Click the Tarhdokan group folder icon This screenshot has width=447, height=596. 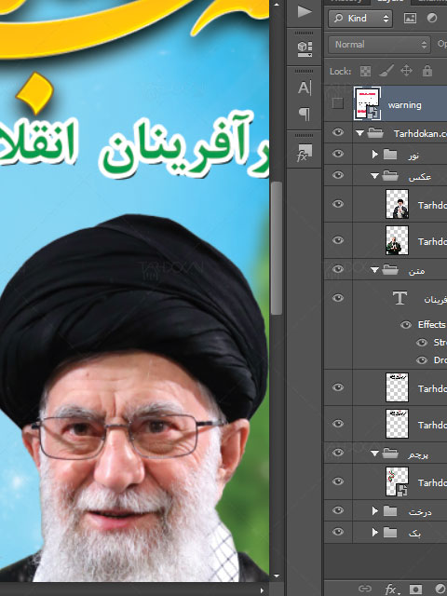coord(375,133)
